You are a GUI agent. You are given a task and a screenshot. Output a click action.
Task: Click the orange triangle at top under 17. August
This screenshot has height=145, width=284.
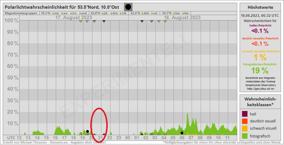coord(81,21)
